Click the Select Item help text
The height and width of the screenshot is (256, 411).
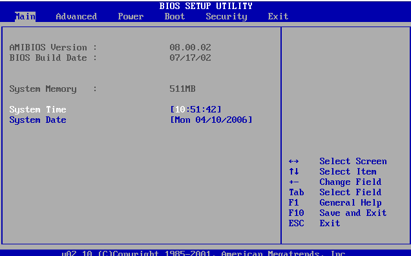click(x=348, y=171)
